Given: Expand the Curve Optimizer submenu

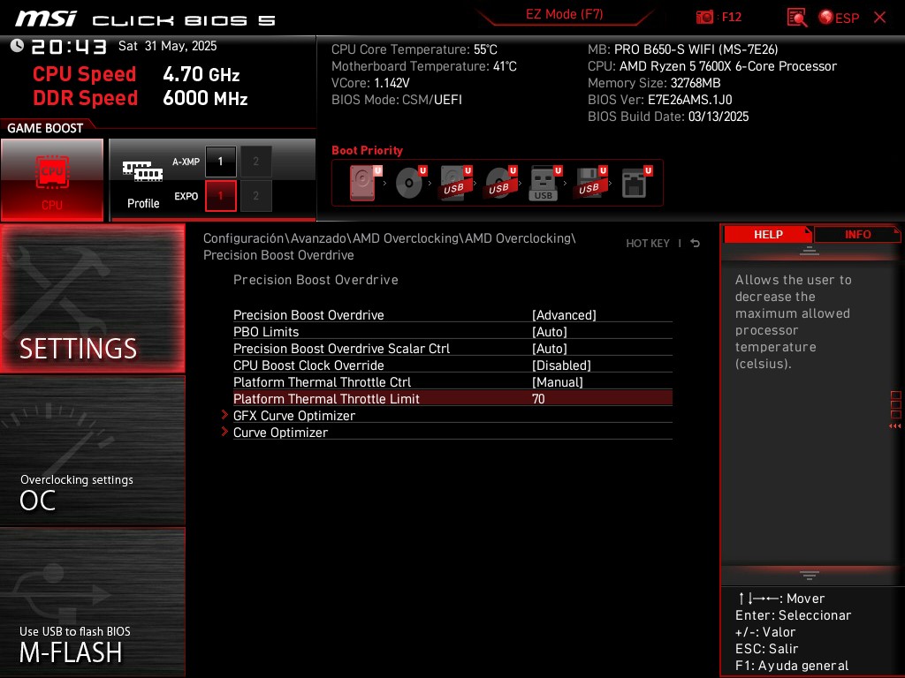Looking at the screenshot, I should 280,433.
